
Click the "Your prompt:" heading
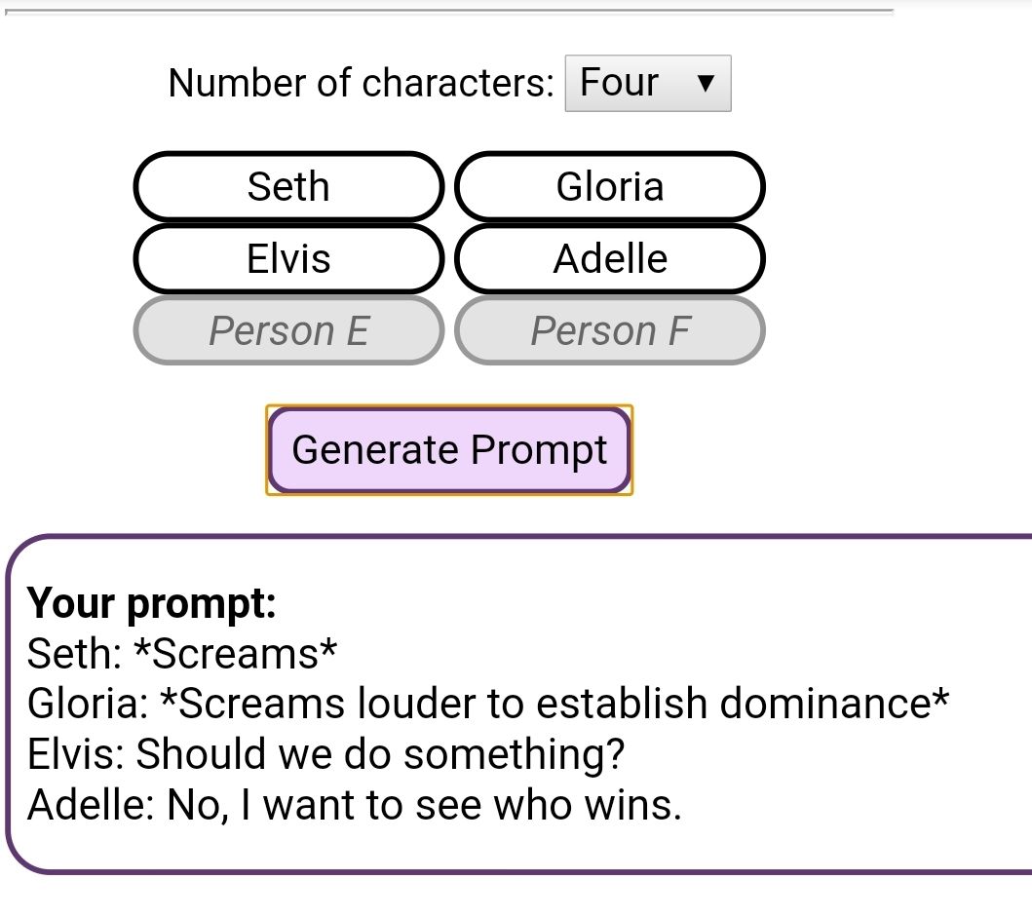[x=152, y=603]
